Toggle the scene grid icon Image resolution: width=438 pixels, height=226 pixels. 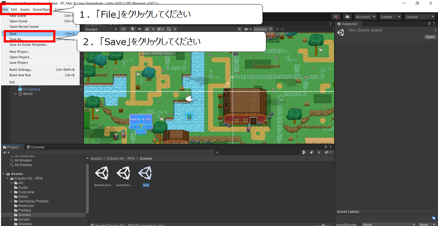169,29
